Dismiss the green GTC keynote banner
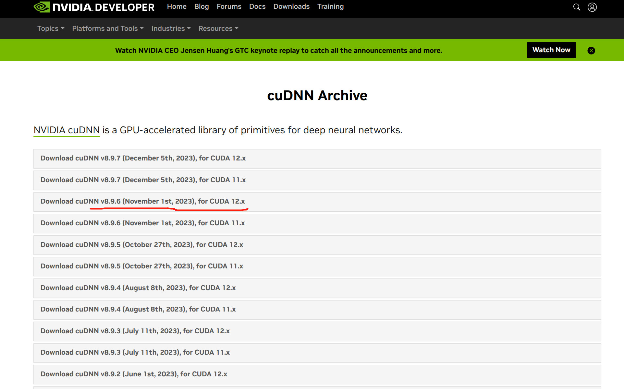The height and width of the screenshot is (389, 624). (591, 51)
